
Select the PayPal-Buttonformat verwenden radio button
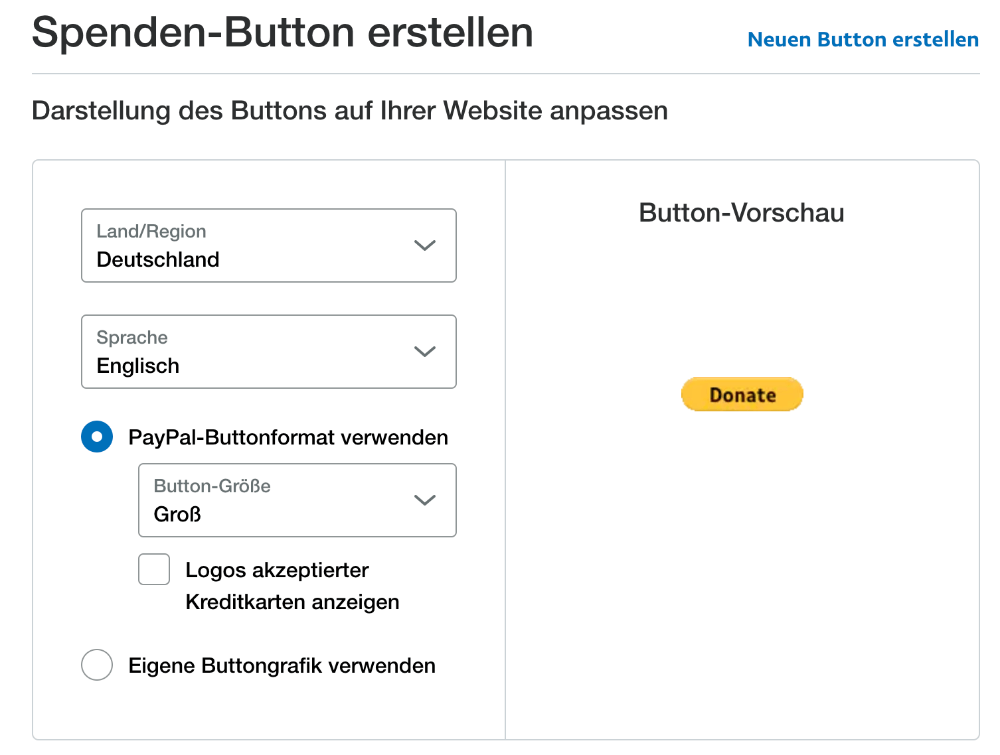pyautogui.click(x=97, y=437)
